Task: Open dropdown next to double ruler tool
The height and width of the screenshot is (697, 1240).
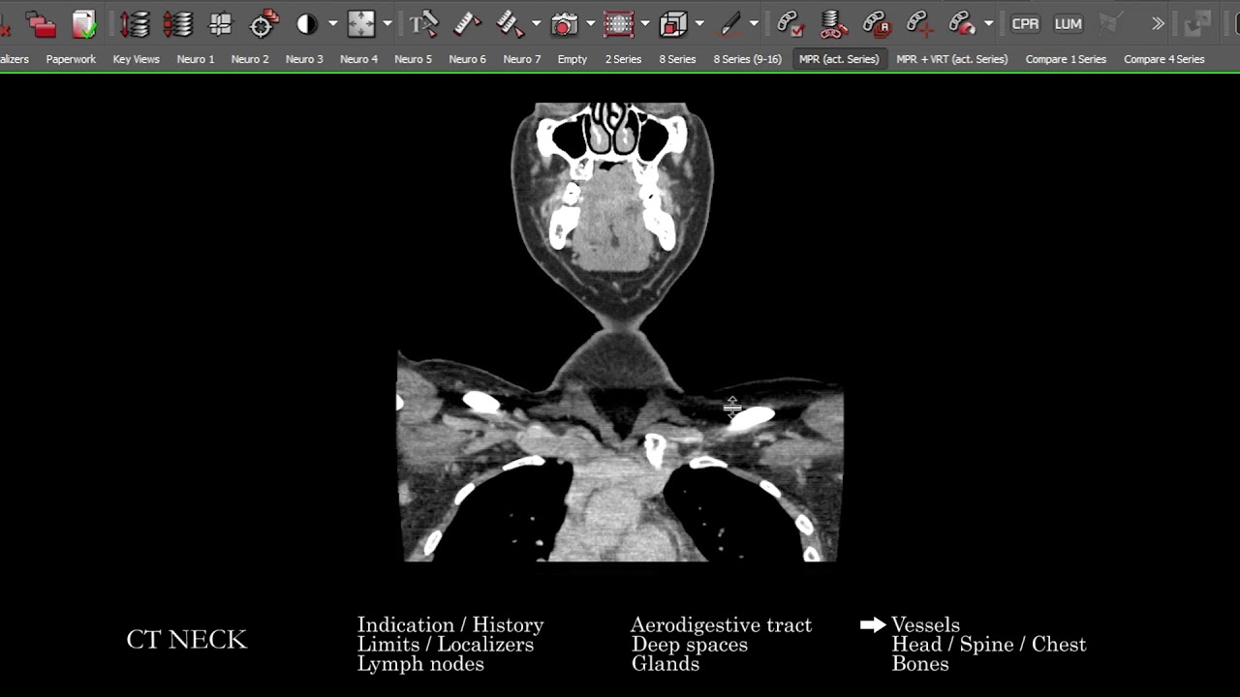Action: (x=536, y=24)
